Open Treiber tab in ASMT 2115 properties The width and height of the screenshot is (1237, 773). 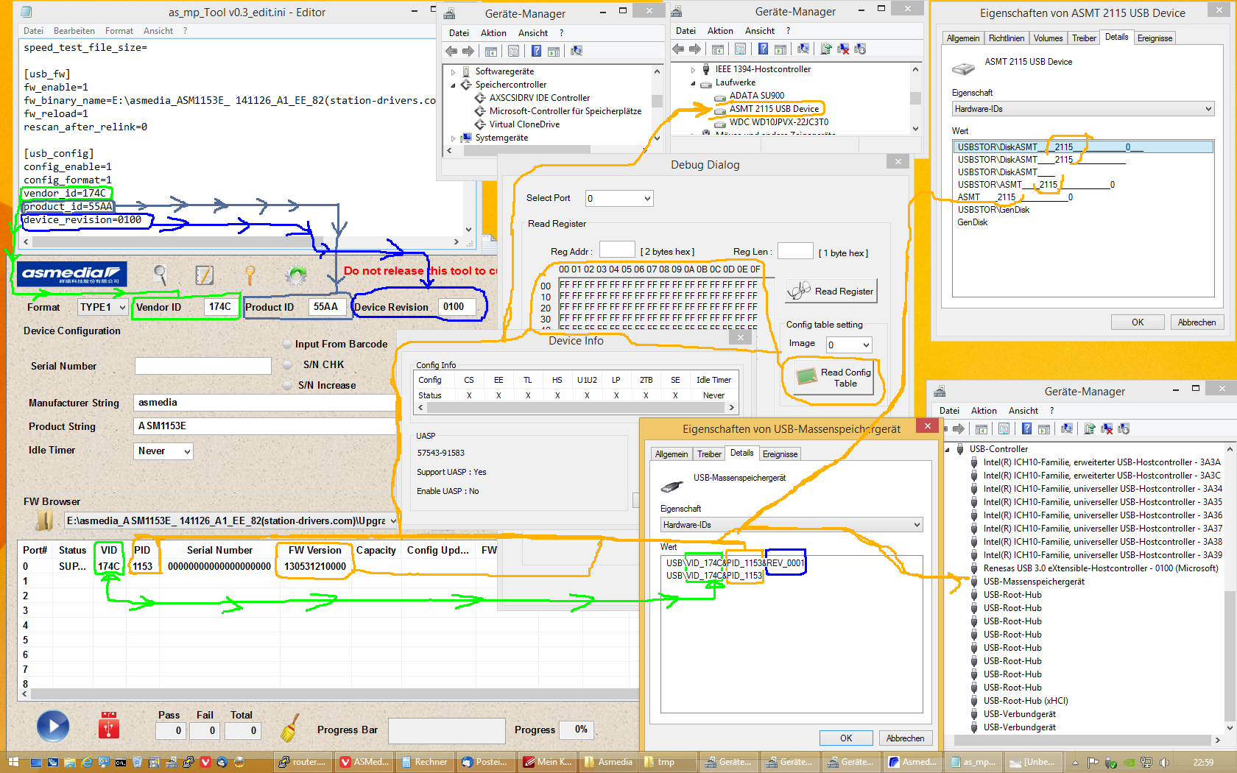[x=1083, y=38]
